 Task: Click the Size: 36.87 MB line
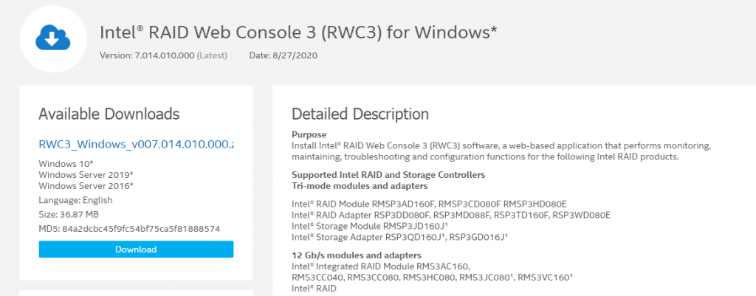(x=69, y=214)
